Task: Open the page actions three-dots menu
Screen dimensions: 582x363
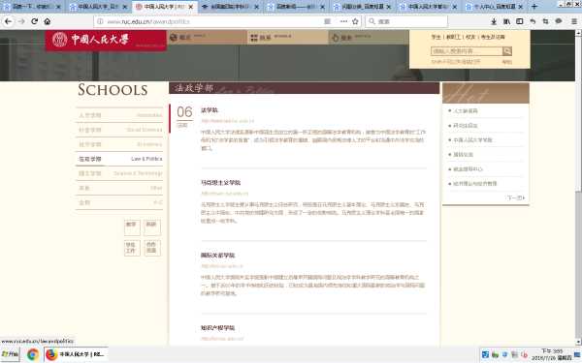Action: [x=343, y=21]
